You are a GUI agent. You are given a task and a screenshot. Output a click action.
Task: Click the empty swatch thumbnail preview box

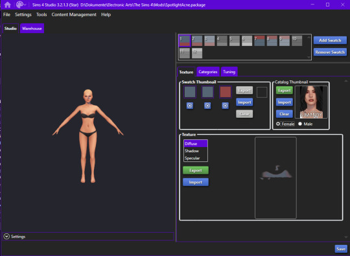262,92
